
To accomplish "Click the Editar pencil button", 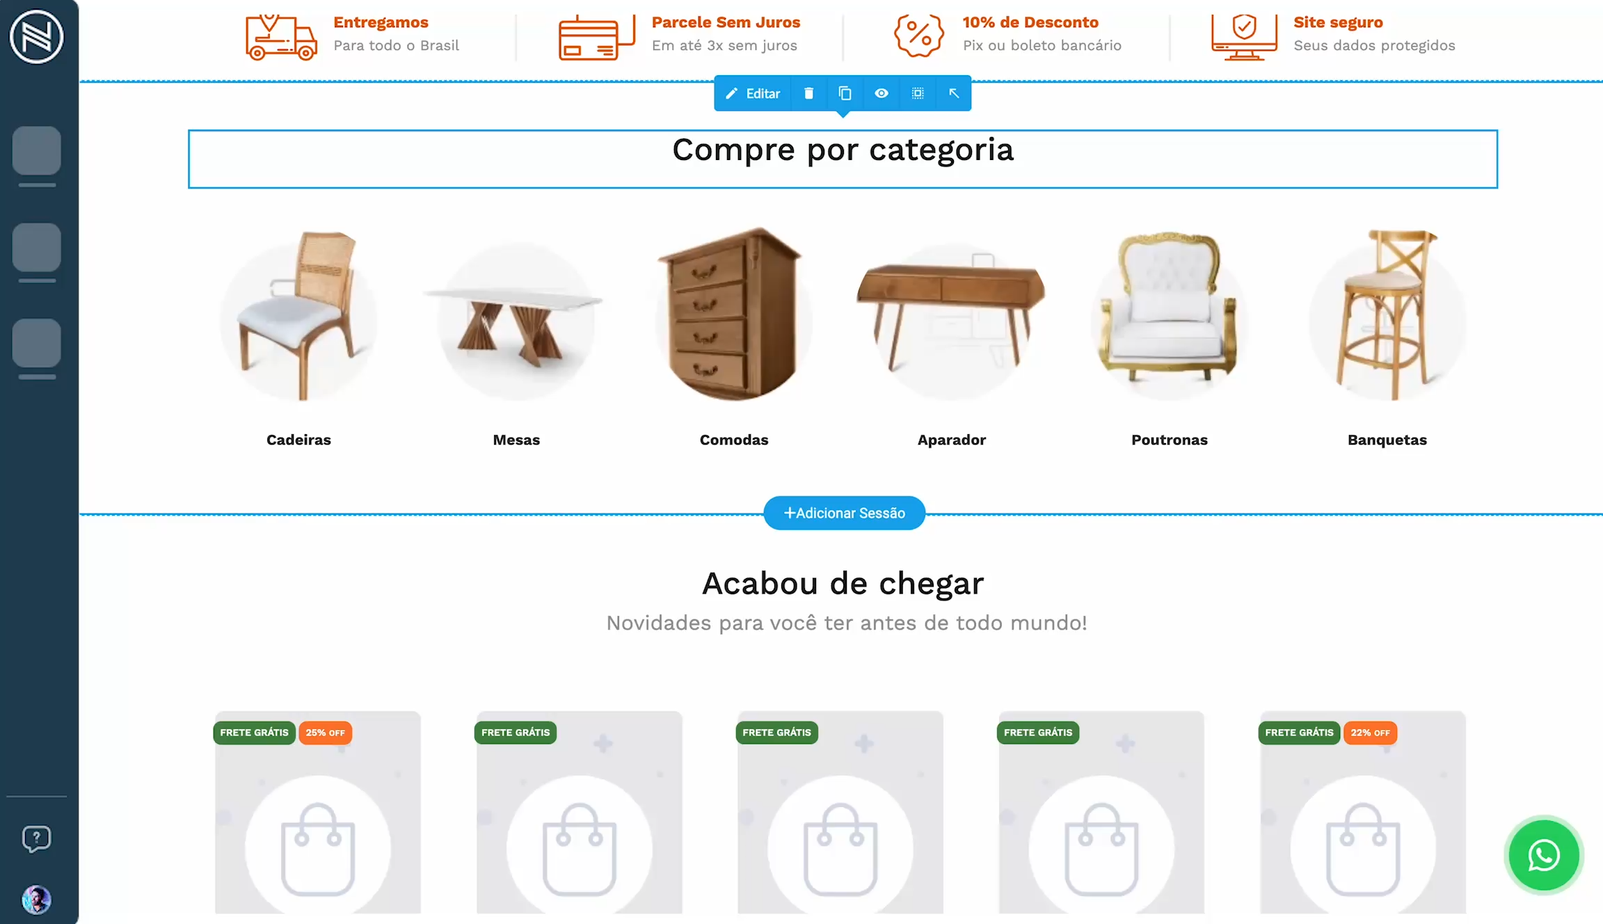I will (x=753, y=93).
